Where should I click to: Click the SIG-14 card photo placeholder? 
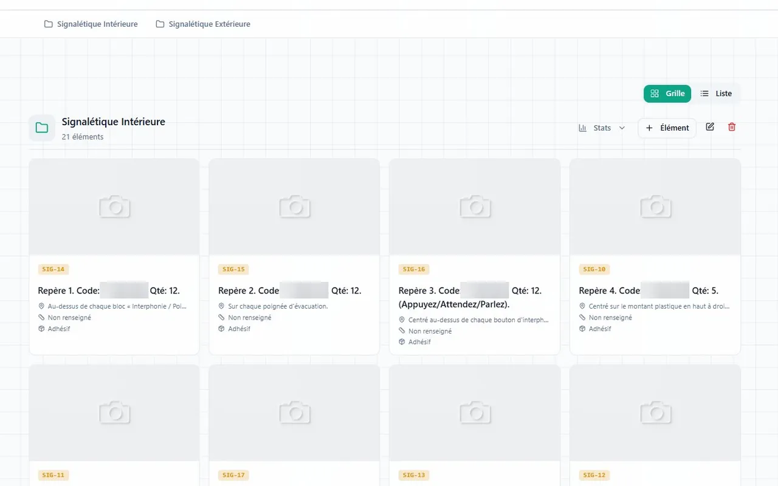114,207
